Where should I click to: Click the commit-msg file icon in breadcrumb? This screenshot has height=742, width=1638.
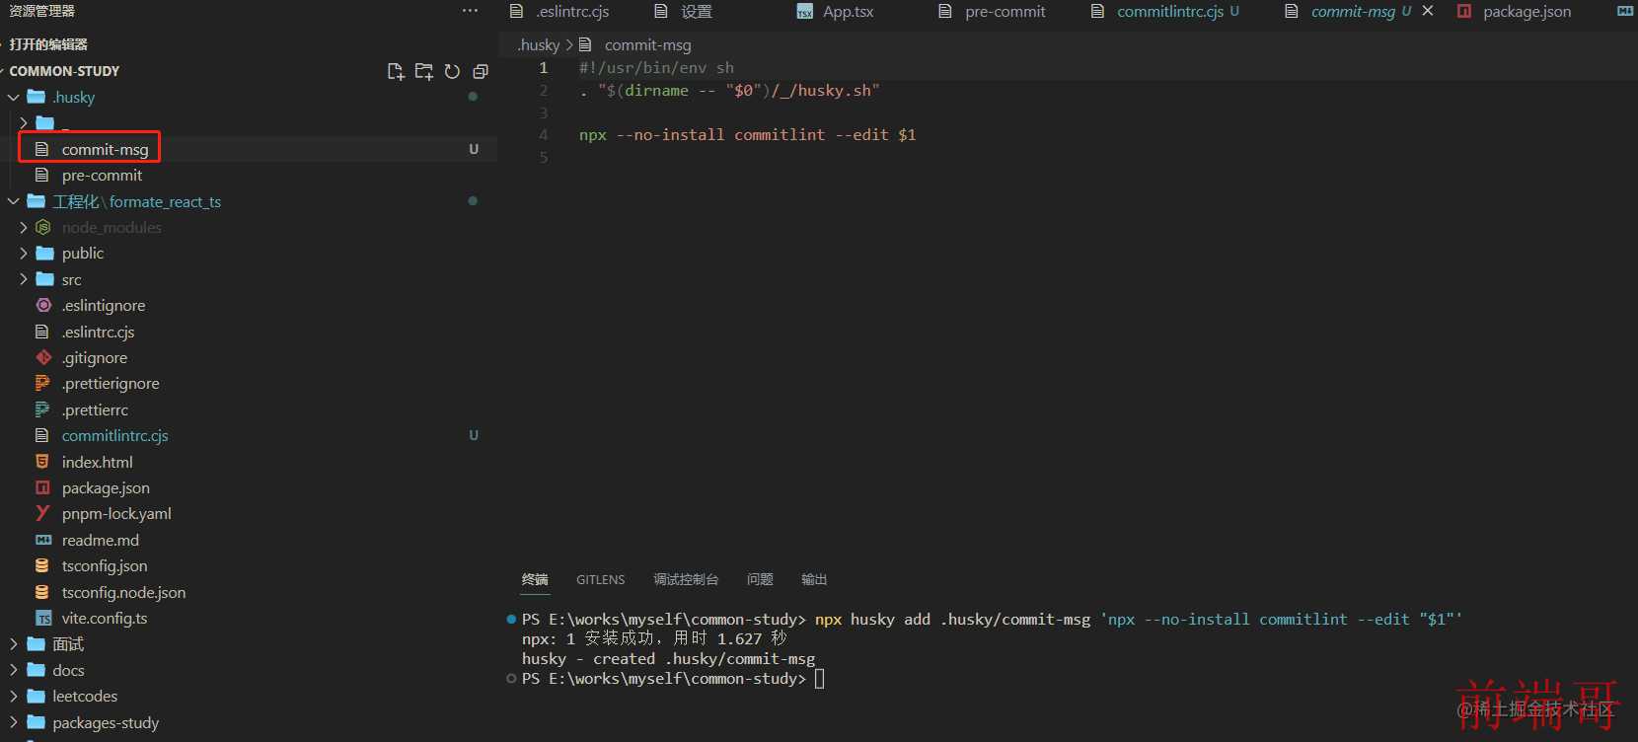tap(585, 44)
